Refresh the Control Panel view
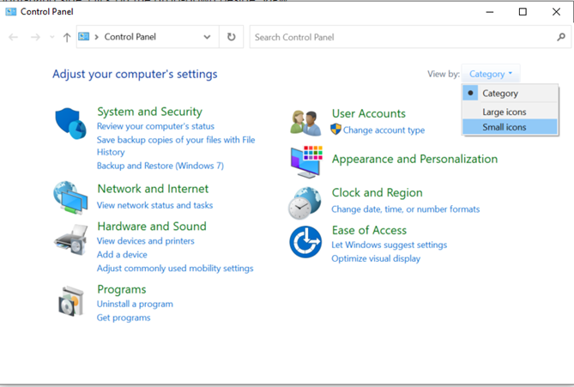The image size is (574, 387). (x=231, y=37)
